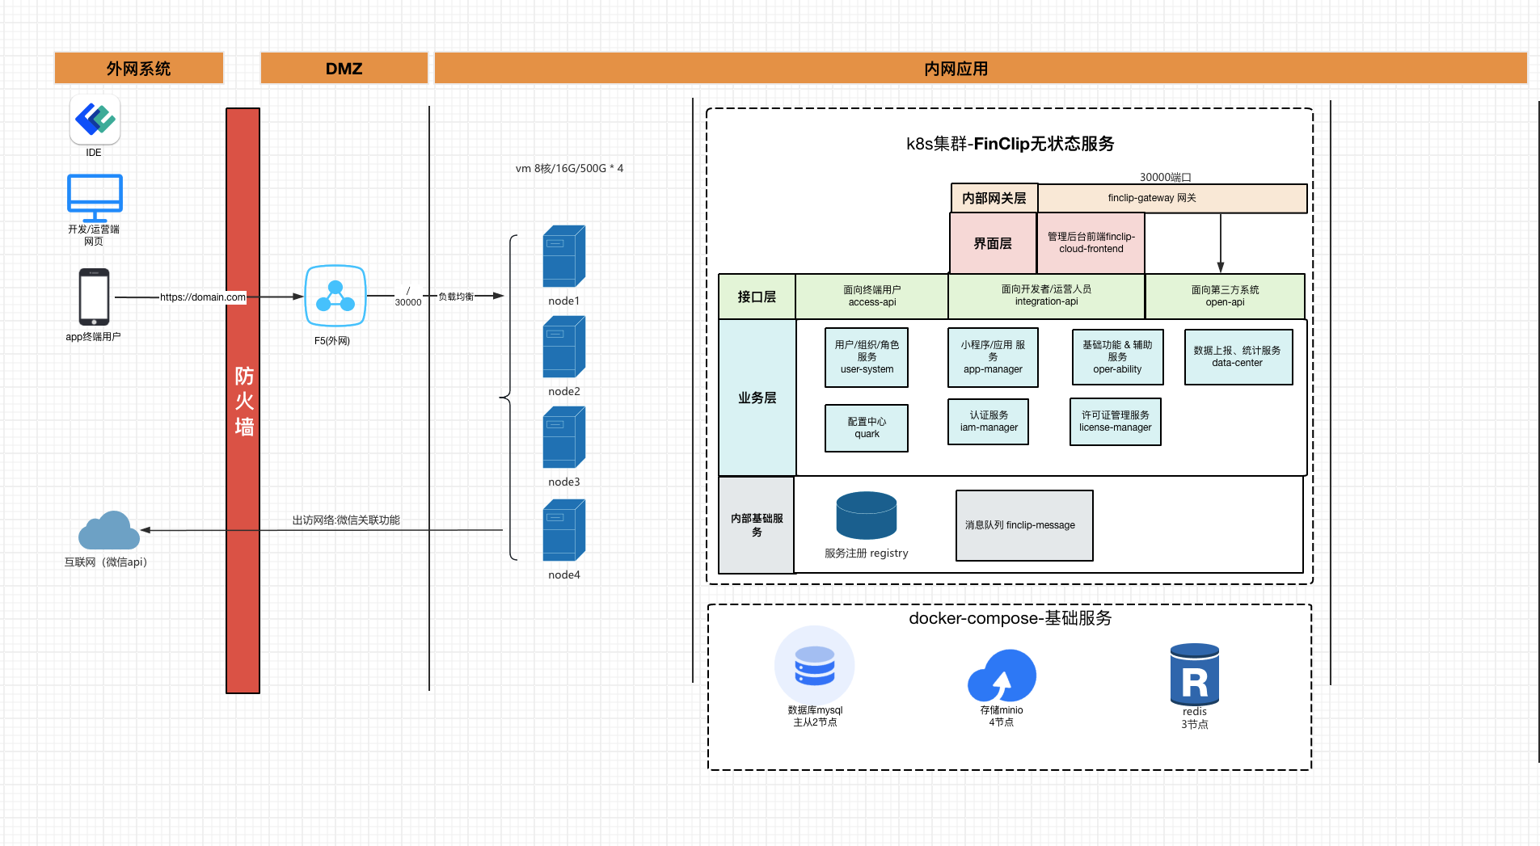Click the 内部基础服务 label box

tap(757, 525)
